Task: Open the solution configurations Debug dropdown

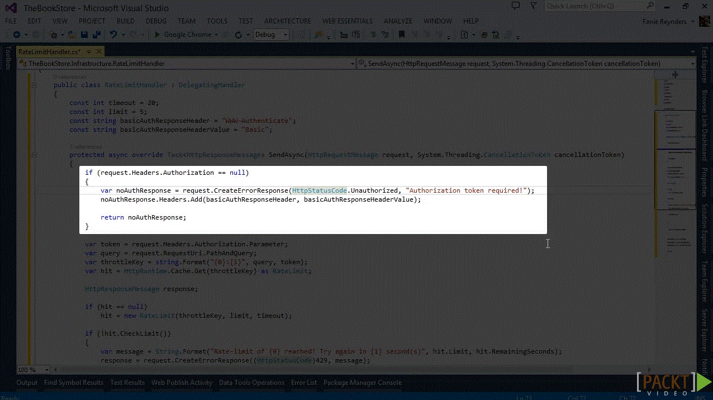Action: click(271, 35)
